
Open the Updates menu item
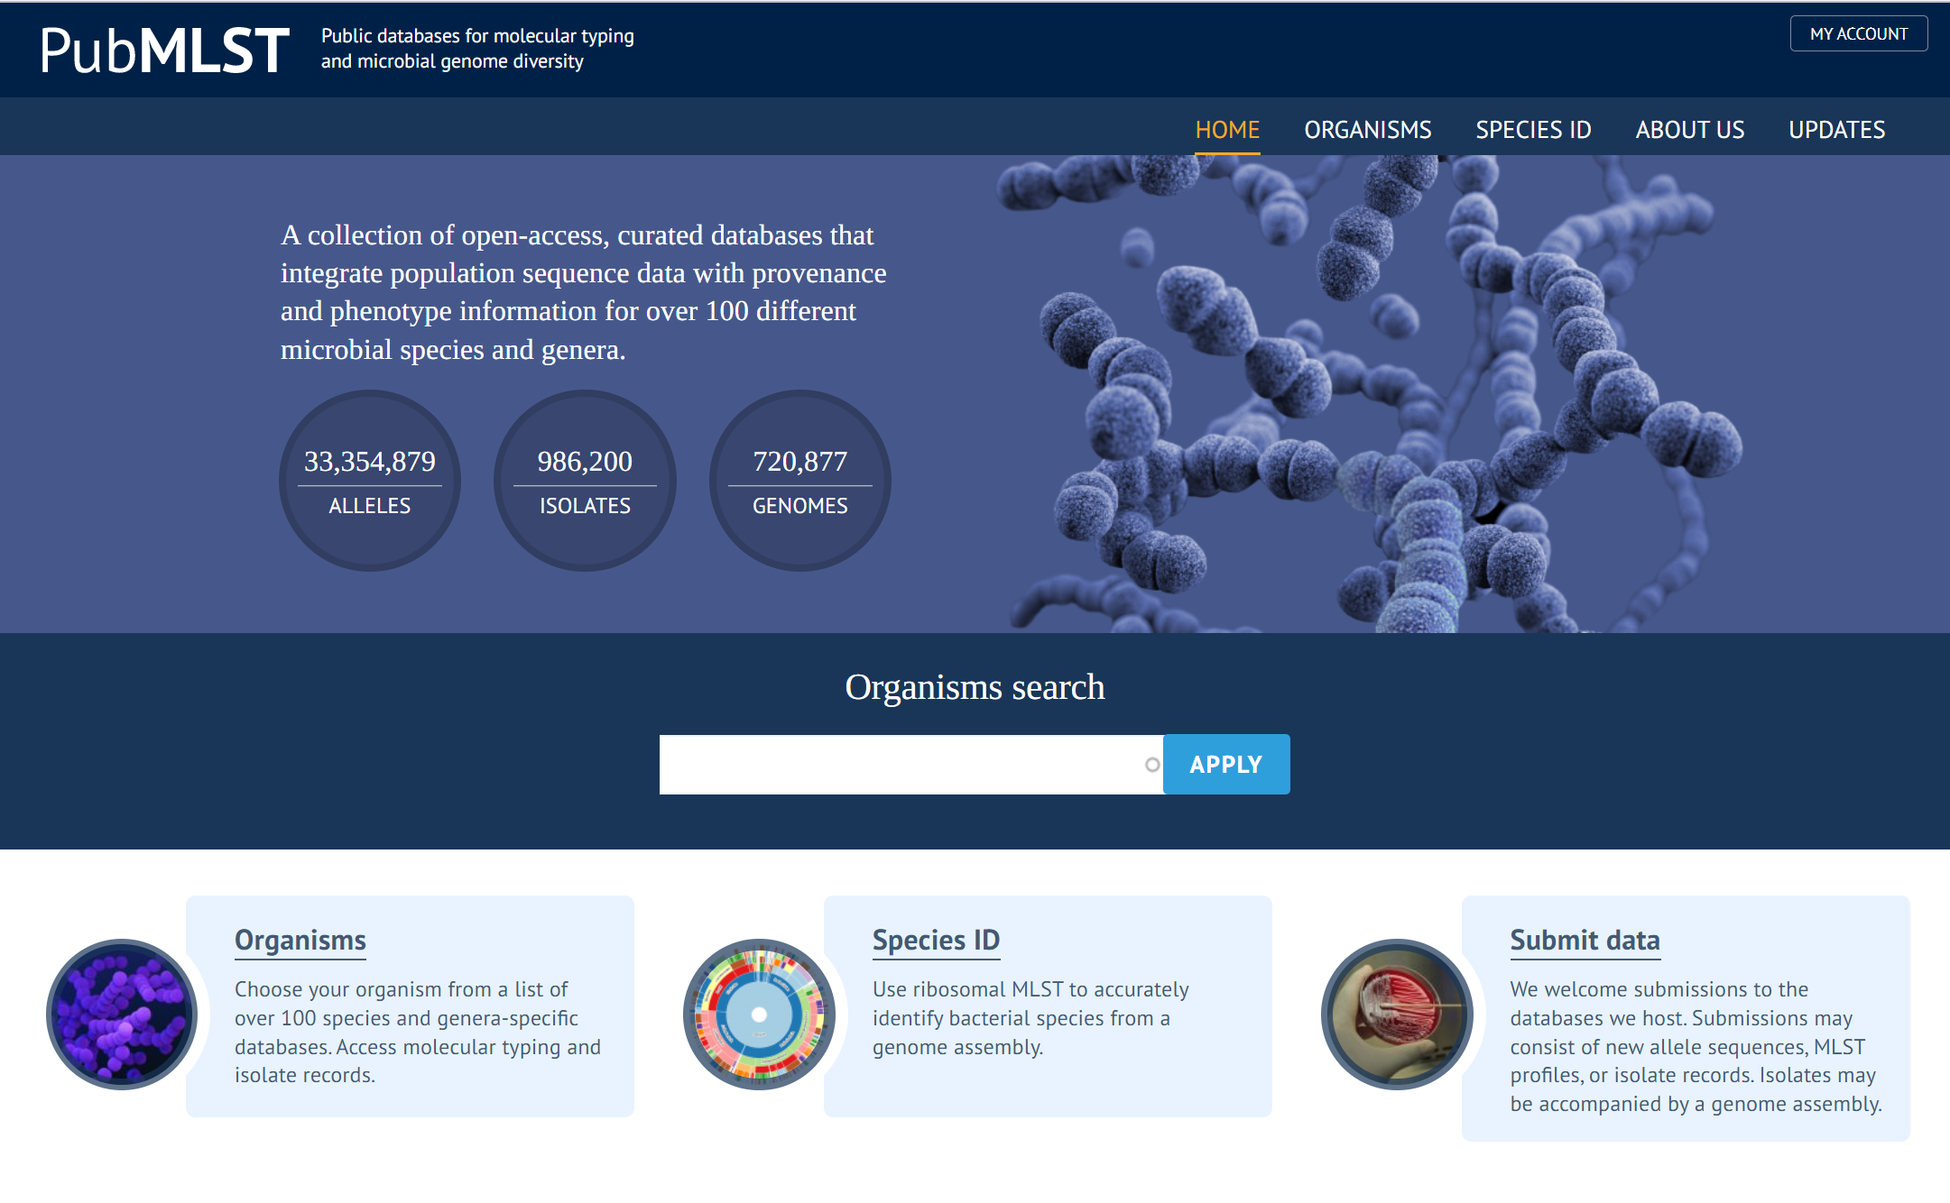click(1836, 130)
